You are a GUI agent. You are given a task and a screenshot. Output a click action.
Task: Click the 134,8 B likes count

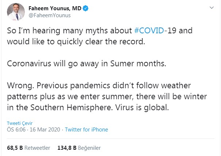click(x=66, y=148)
